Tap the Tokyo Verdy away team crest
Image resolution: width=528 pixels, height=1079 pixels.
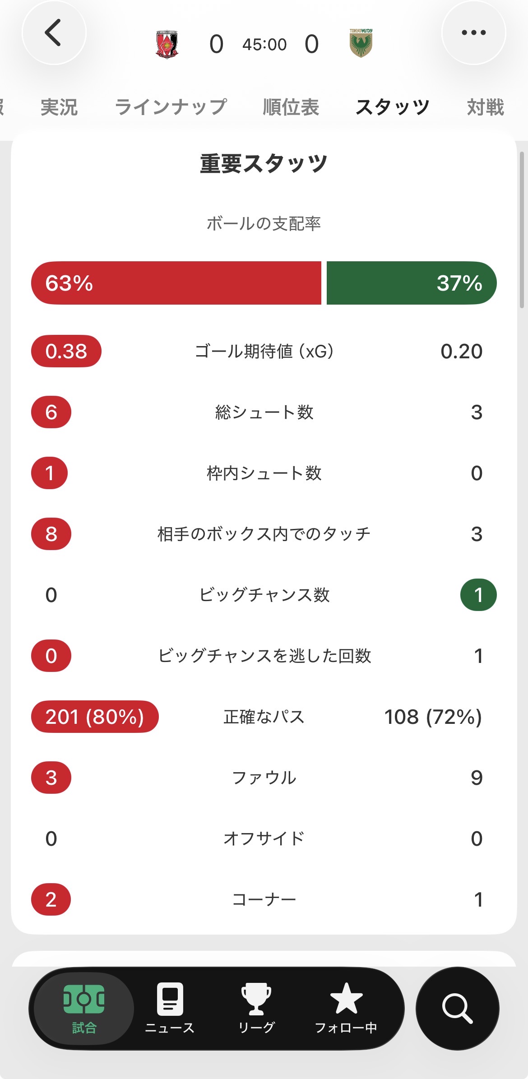[361, 44]
